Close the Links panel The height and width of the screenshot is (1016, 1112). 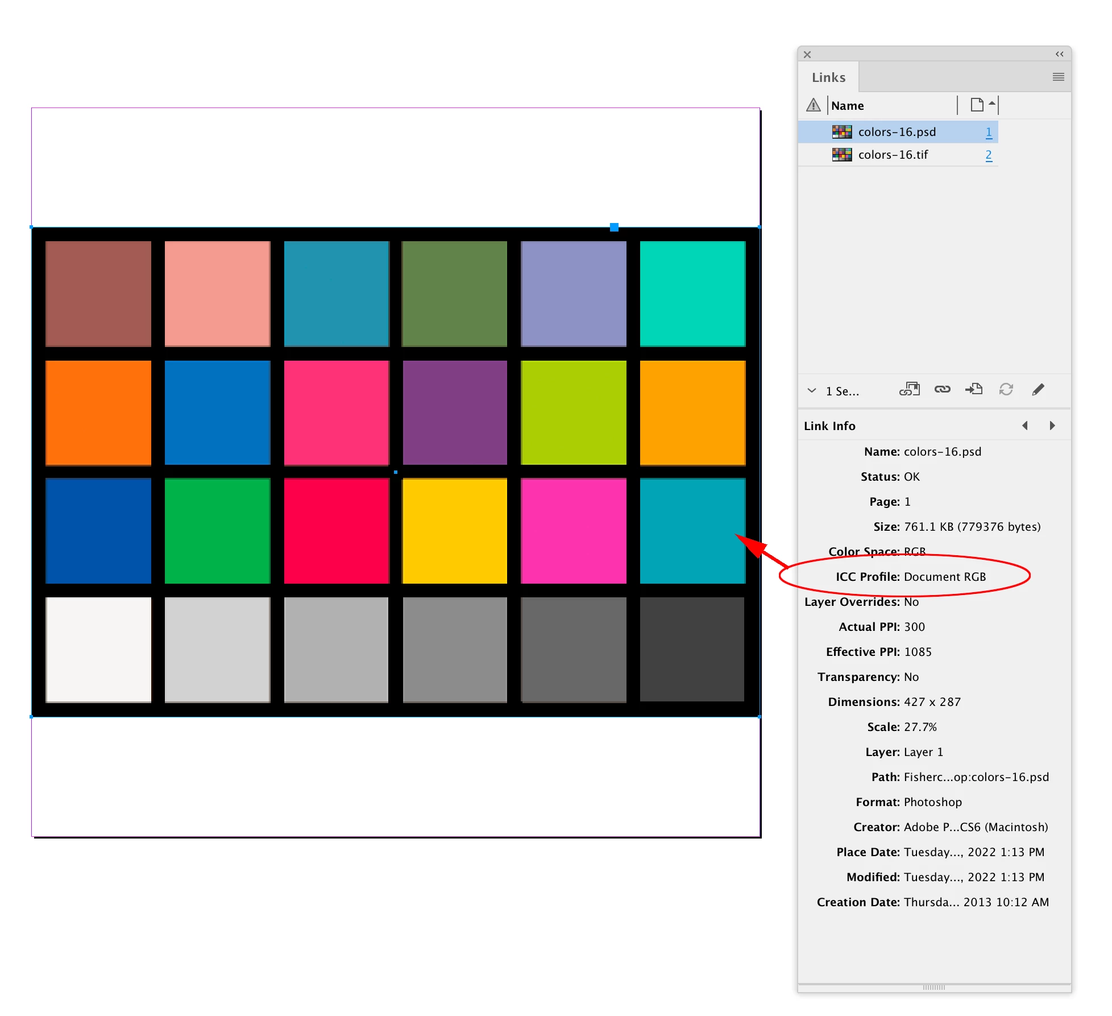coord(807,55)
